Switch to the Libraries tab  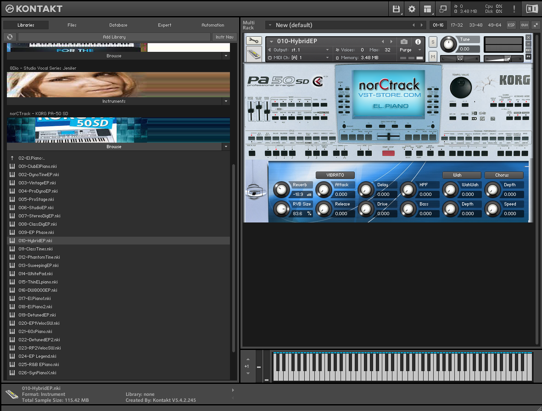[x=26, y=25]
